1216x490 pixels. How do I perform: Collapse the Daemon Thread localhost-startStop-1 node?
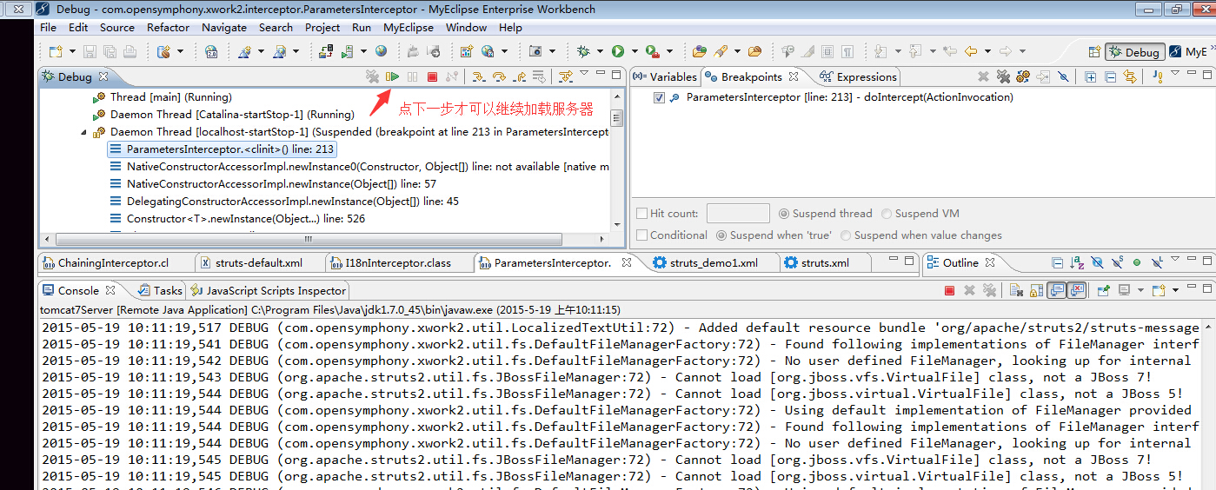[84, 132]
